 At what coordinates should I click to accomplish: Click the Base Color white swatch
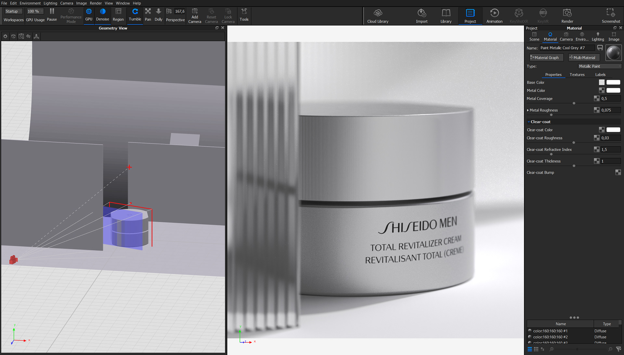coord(613,82)
